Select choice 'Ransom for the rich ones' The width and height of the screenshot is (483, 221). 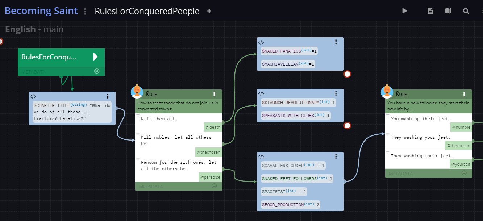click(179, 166)
